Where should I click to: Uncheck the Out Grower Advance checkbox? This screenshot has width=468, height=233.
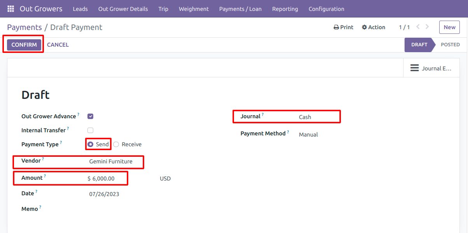click(x=91, y=116)
